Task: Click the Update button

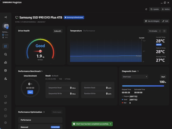Action: click(155, 9)
